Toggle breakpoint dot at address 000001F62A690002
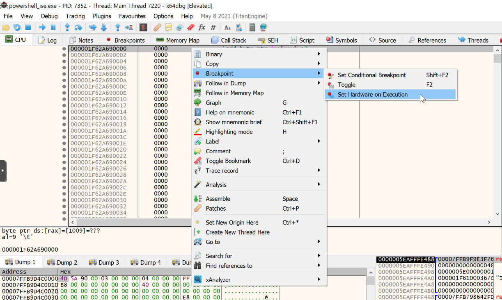This screenshot has height=300, width=502. point(64,55)
